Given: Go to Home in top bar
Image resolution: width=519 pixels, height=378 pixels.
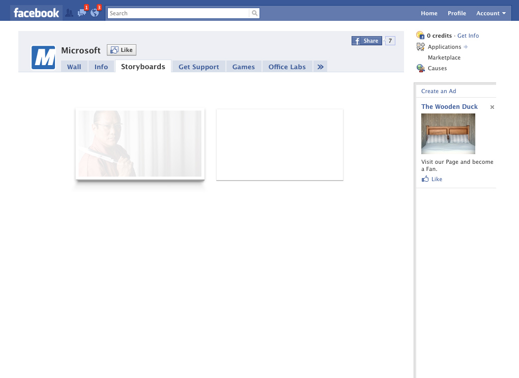Looking at the screenshot, I should [x=429, y=13].
